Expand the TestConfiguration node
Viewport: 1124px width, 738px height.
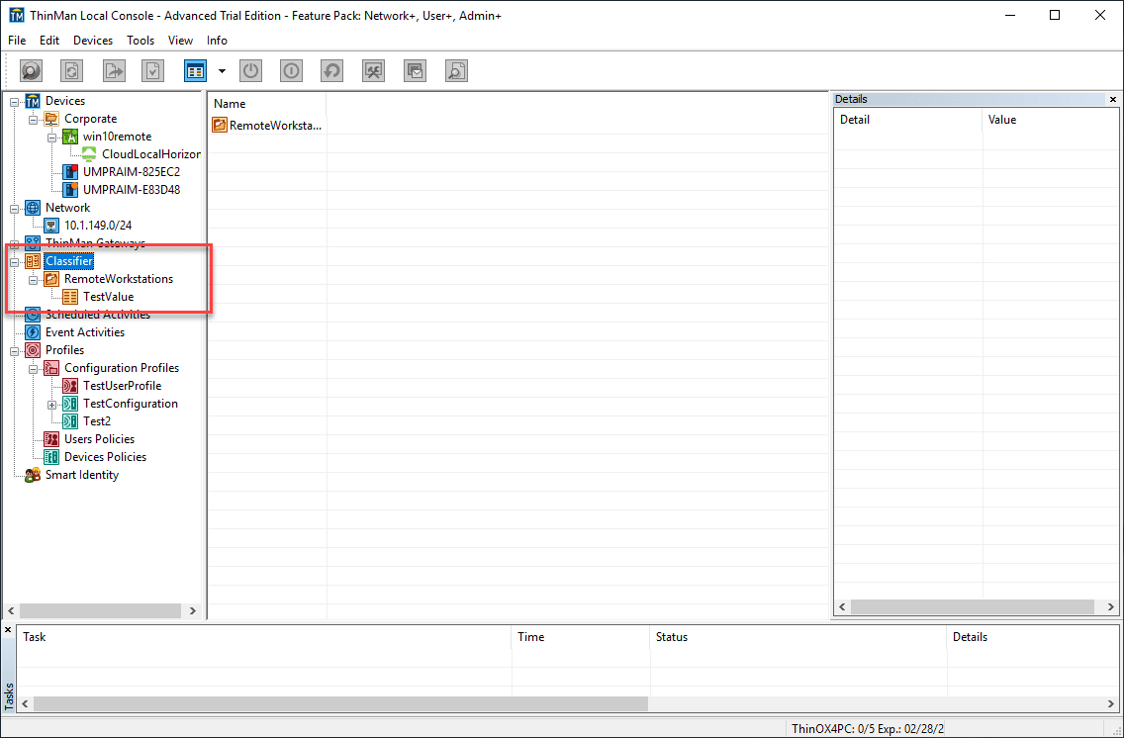(51, 405)
